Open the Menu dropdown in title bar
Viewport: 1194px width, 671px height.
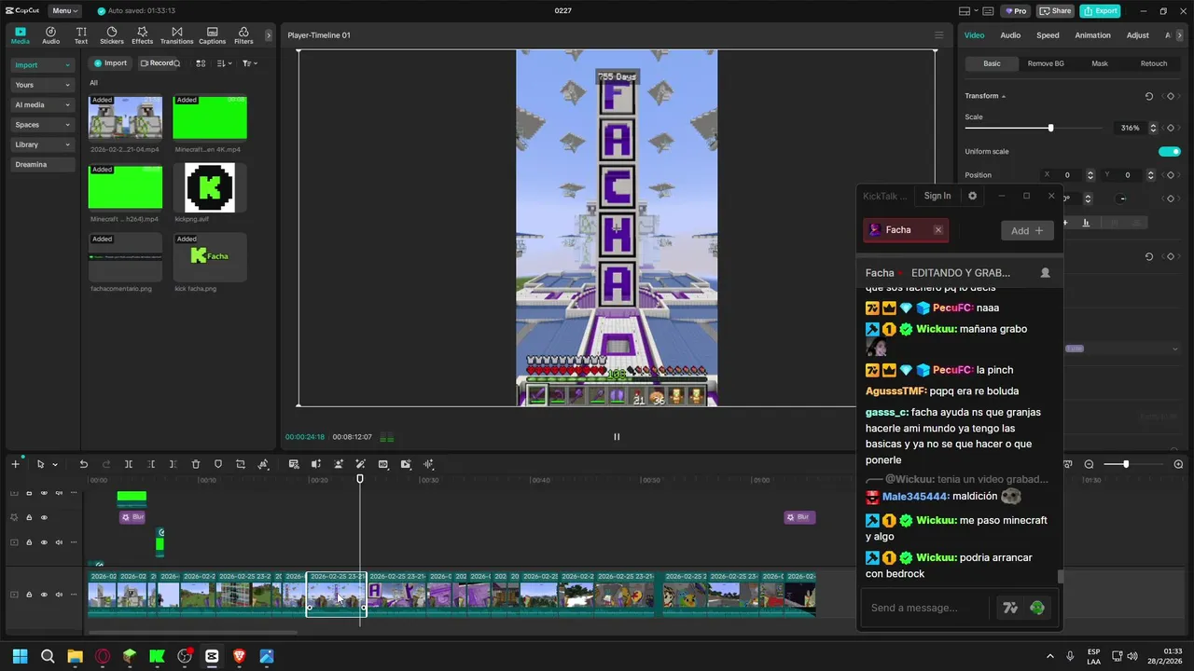pyautogui.click(x=64, y=11)
